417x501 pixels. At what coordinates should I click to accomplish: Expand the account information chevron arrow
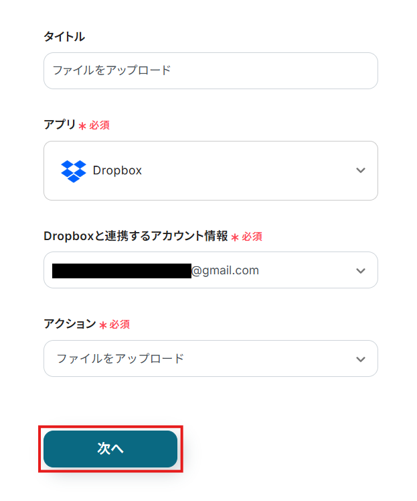(361, 271)
